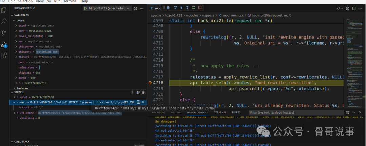Open the Run and Debug view icon
The height and width of the screenshot is (146, 366).
(4, 44)
